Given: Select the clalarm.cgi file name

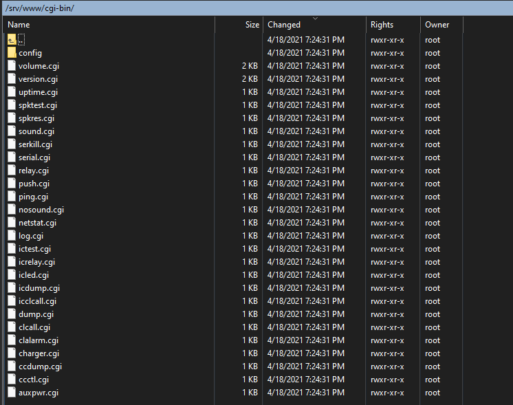Looking at the screenshot, I should point(39,341).
